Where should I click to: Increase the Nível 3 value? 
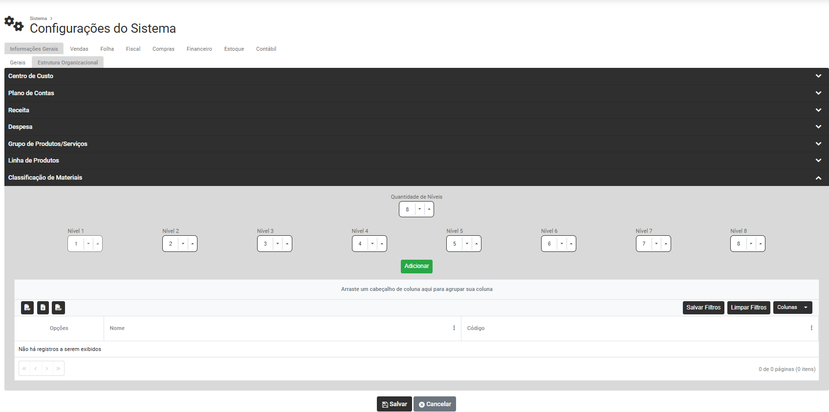tap(287, 244)
